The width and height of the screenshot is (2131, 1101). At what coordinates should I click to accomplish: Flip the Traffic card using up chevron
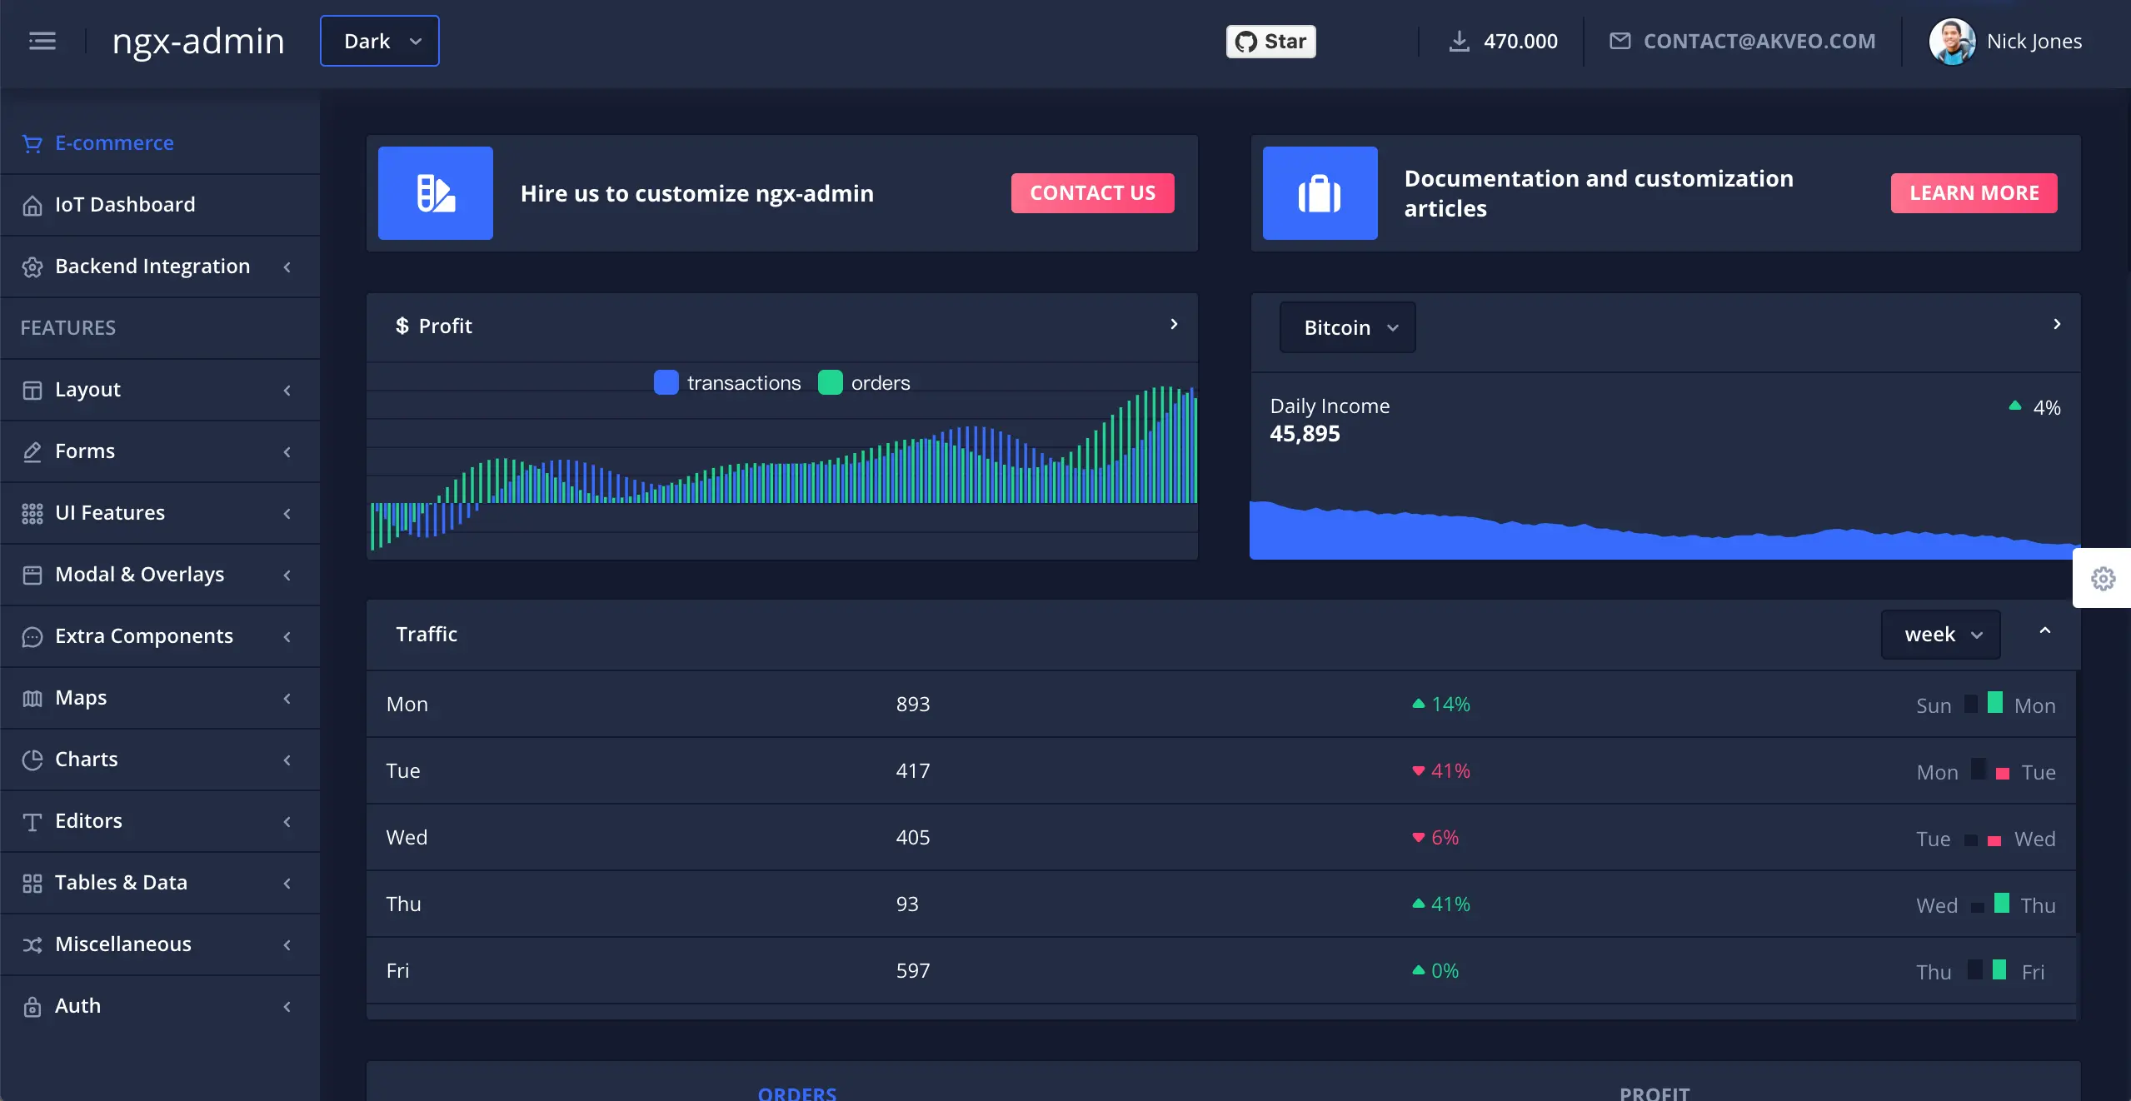[x=2044, y=631]
